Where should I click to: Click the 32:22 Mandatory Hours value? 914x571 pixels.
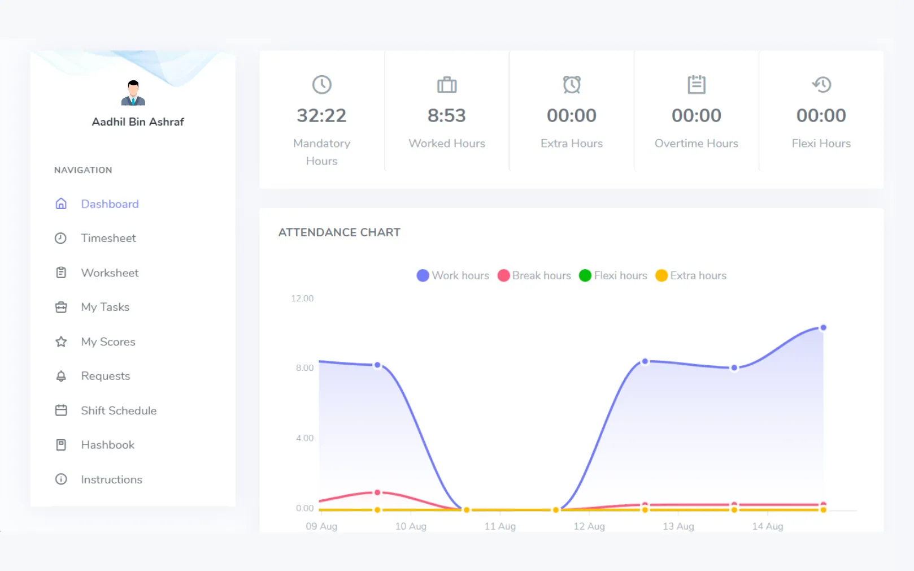321,115
